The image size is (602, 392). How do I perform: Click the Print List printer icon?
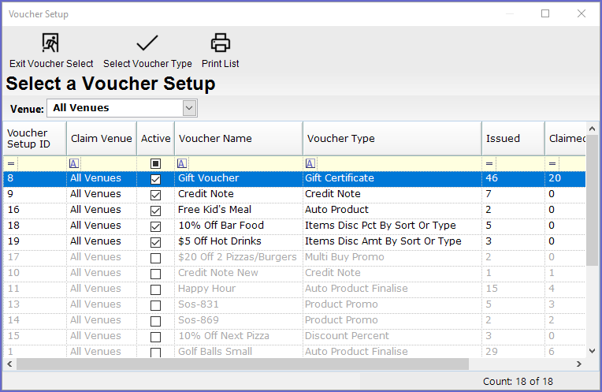[220, 43]
